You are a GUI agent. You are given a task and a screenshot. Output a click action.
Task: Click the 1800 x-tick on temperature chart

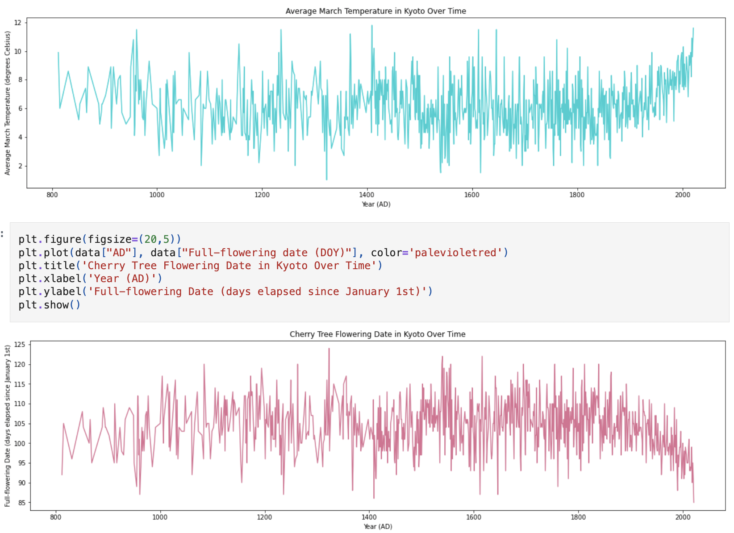click(x=577, y=195)
